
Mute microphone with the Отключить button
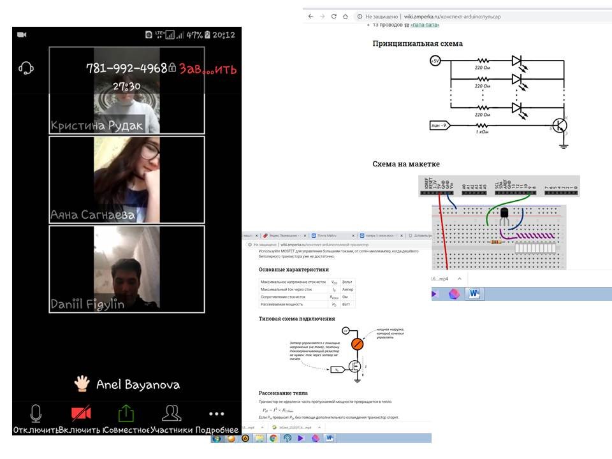pyautogui.click(x=36, y=419)
